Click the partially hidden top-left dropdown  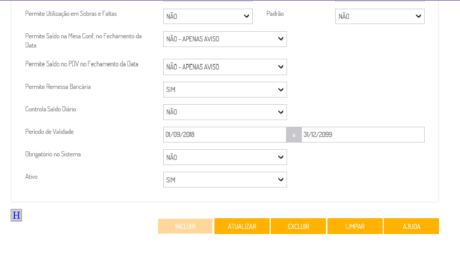[x=208, y=1]
